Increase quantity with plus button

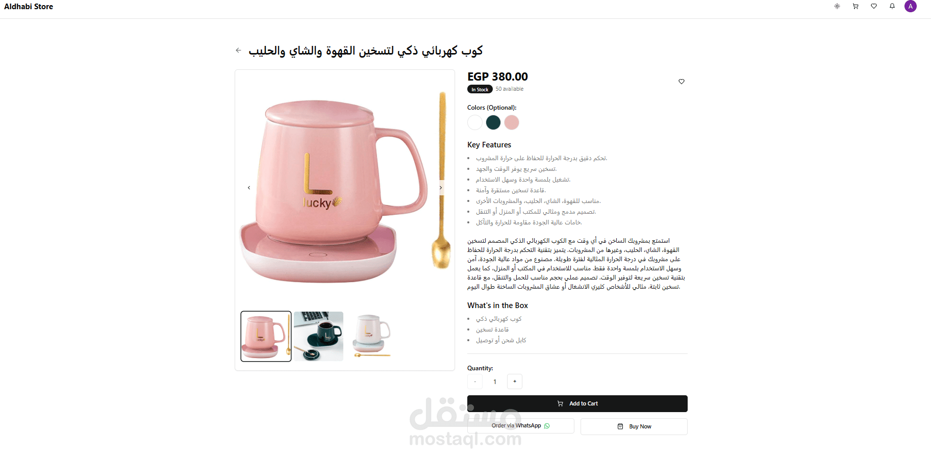515,381
